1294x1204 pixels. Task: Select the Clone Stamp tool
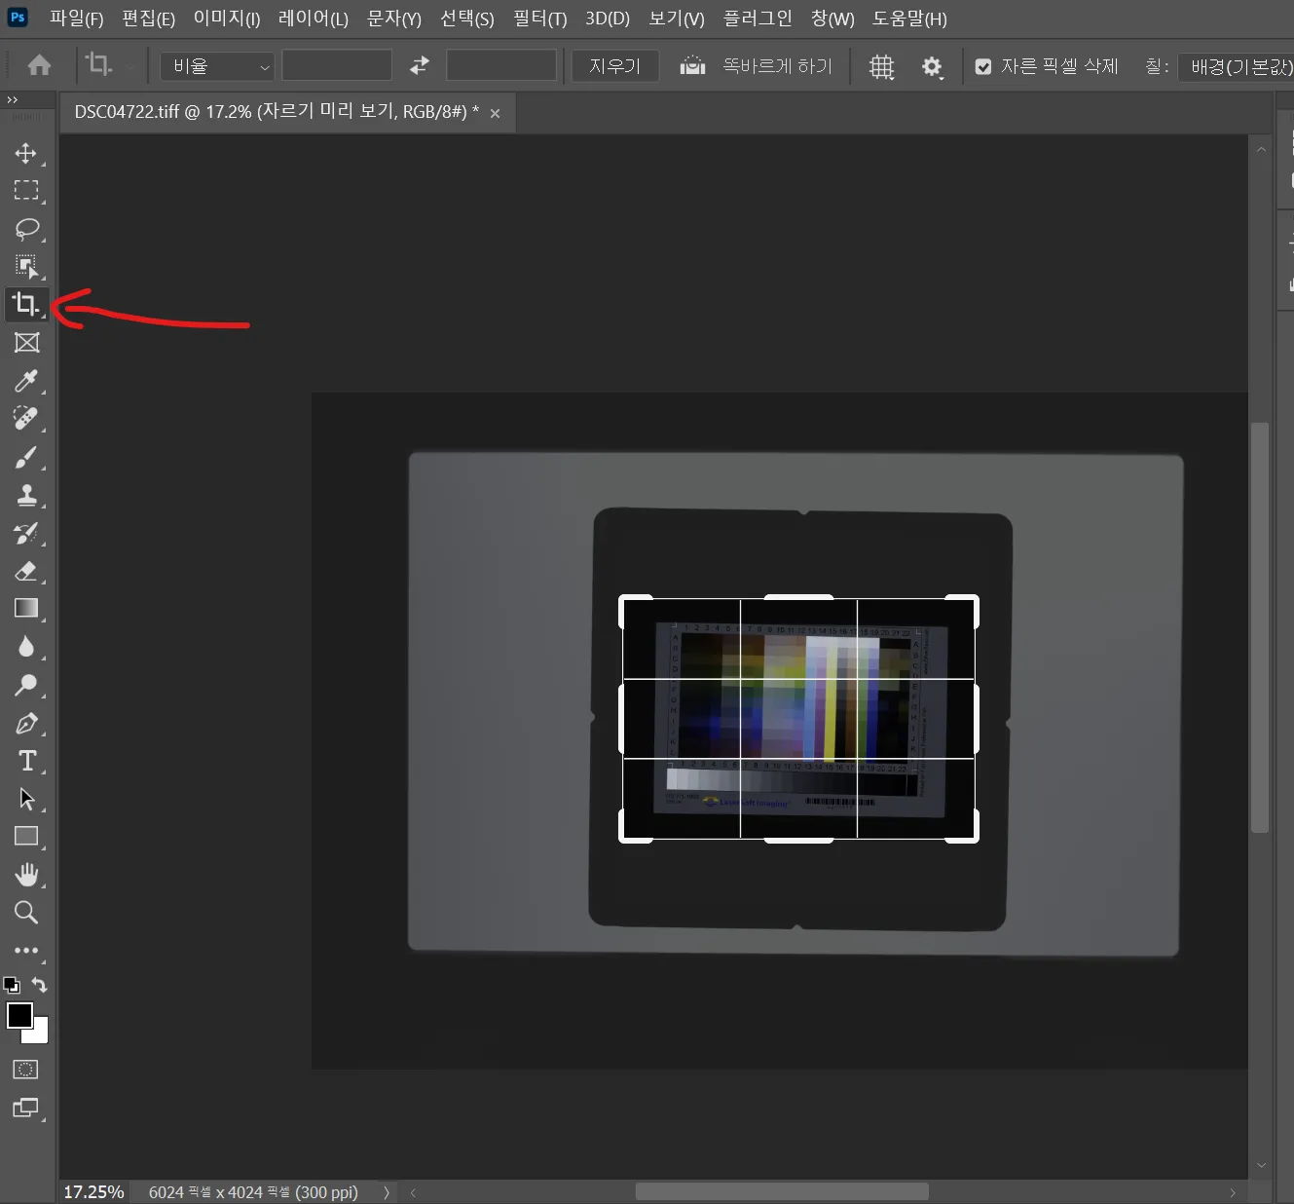tap(26, 495)
